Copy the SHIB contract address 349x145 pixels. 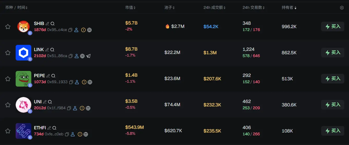point(70,30)
